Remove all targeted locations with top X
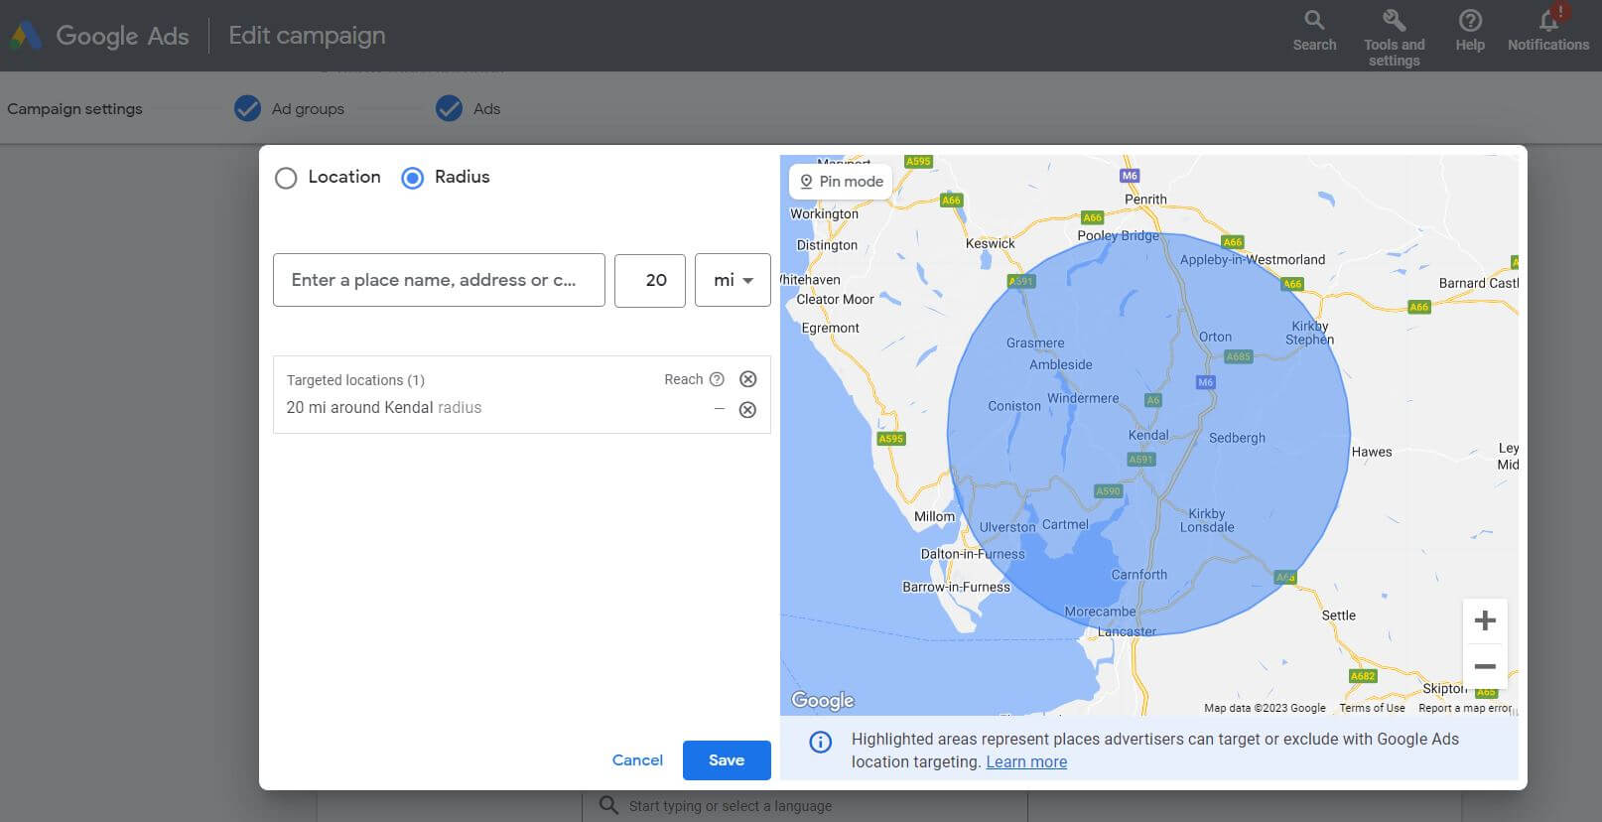 click(748, 379)
